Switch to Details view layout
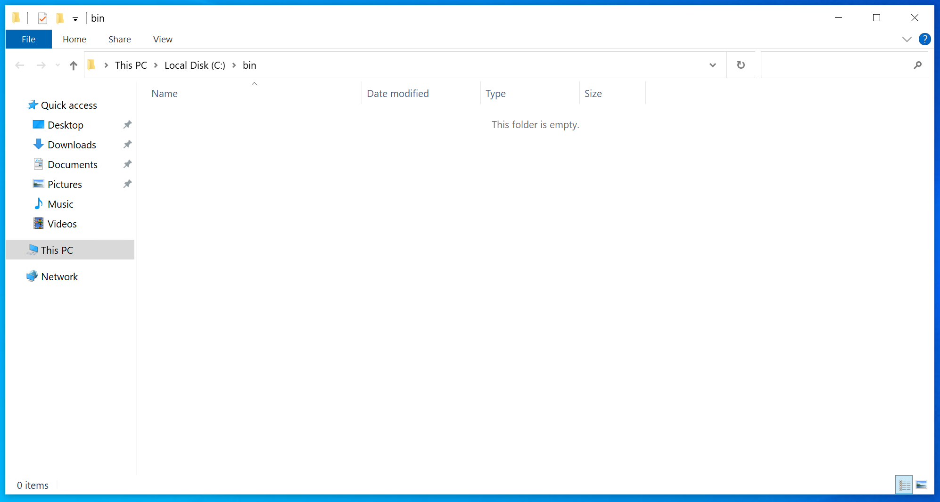Viewport: 940px width, 502px height. 904,485
